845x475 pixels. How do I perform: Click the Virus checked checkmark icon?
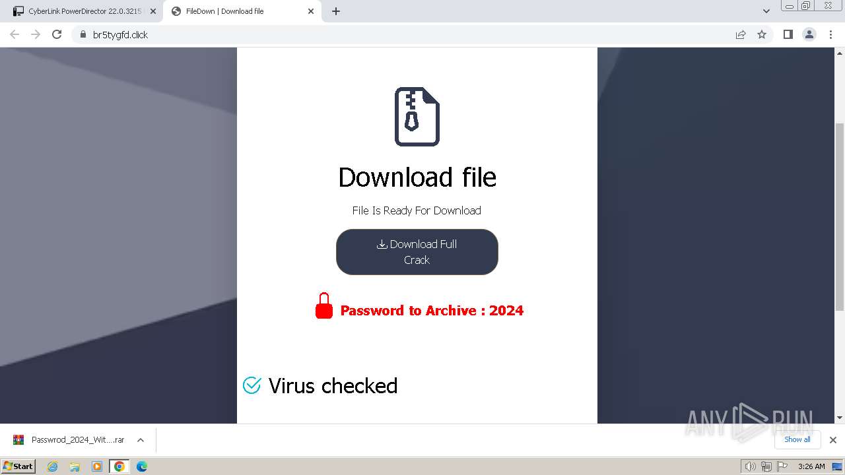pos(252,385)
